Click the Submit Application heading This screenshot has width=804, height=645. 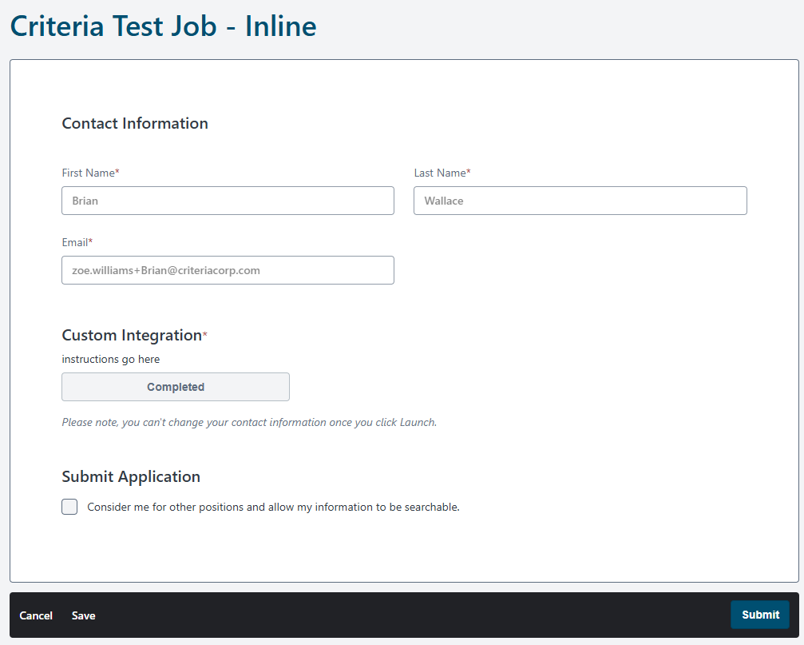(x=131, y=476)
